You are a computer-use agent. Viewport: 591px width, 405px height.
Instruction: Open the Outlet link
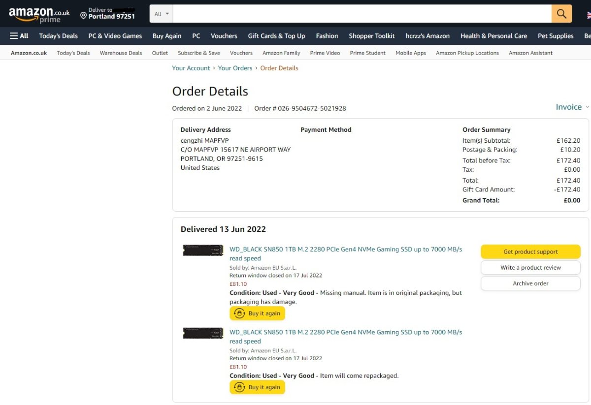[160, 53]
